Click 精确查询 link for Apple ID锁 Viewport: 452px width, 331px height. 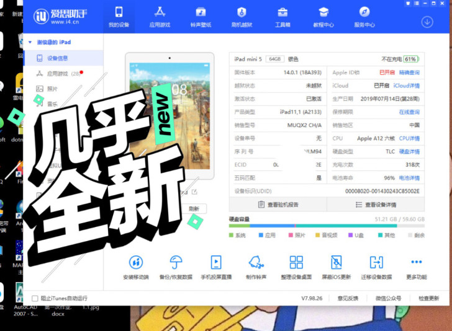pos(409,73)
